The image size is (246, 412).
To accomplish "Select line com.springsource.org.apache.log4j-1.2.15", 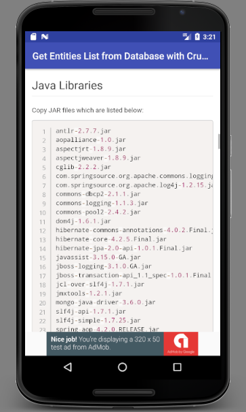I will pyautogui.click(x=134, y=185).
